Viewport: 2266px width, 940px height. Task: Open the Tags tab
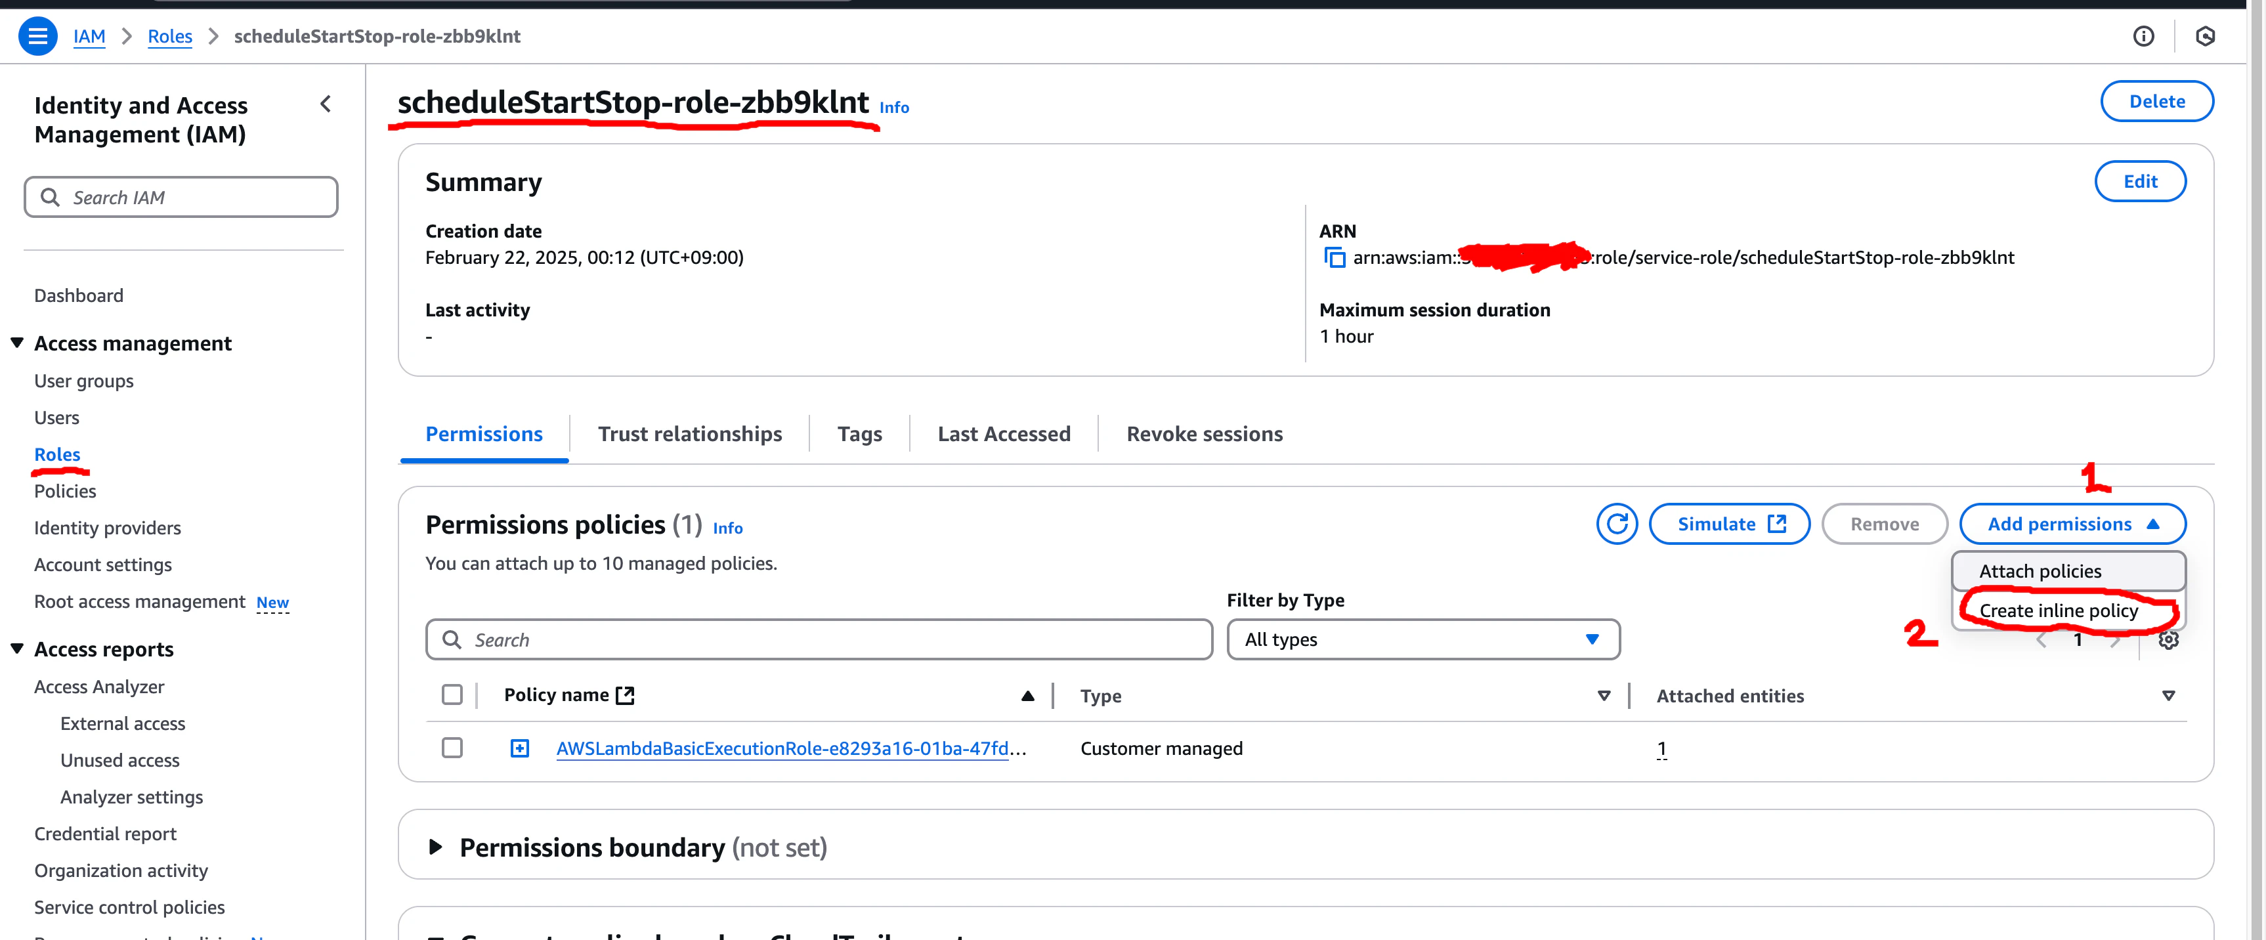click(x=859, y=433)
